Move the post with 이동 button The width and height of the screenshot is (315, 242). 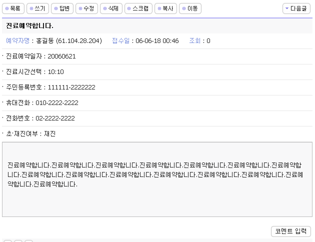tap(190, 8)
